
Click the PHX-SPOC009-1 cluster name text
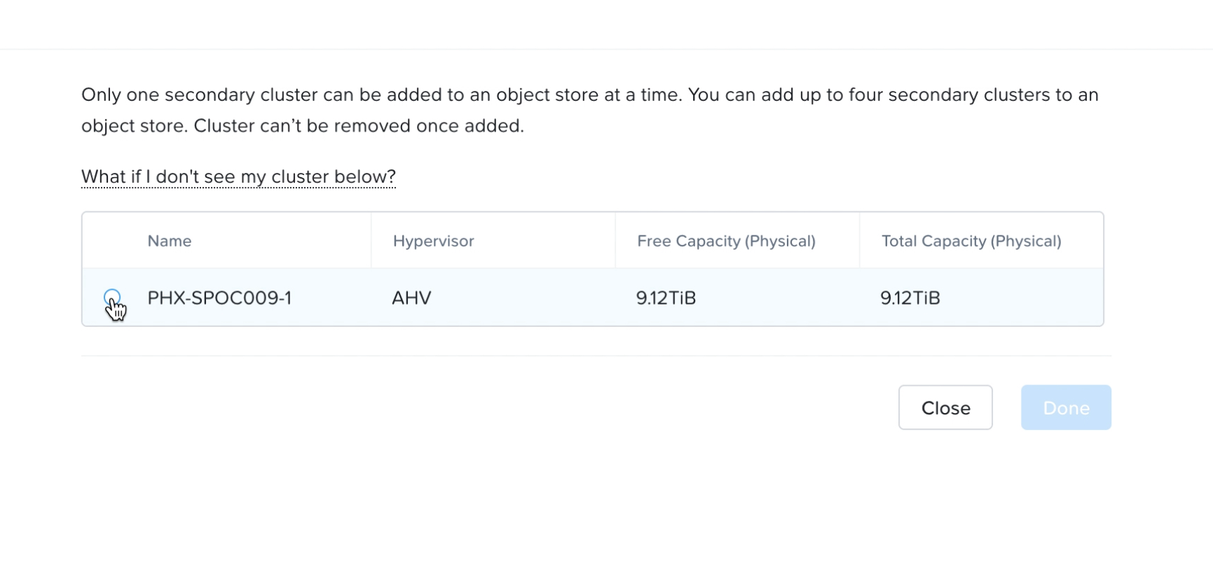tap(219, 298)
